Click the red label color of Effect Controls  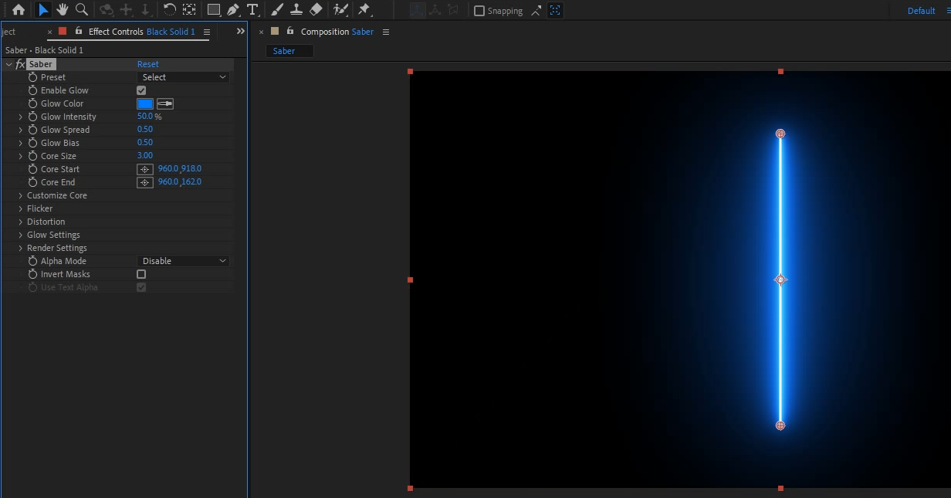pyautogui.click(x=63, y=31)
